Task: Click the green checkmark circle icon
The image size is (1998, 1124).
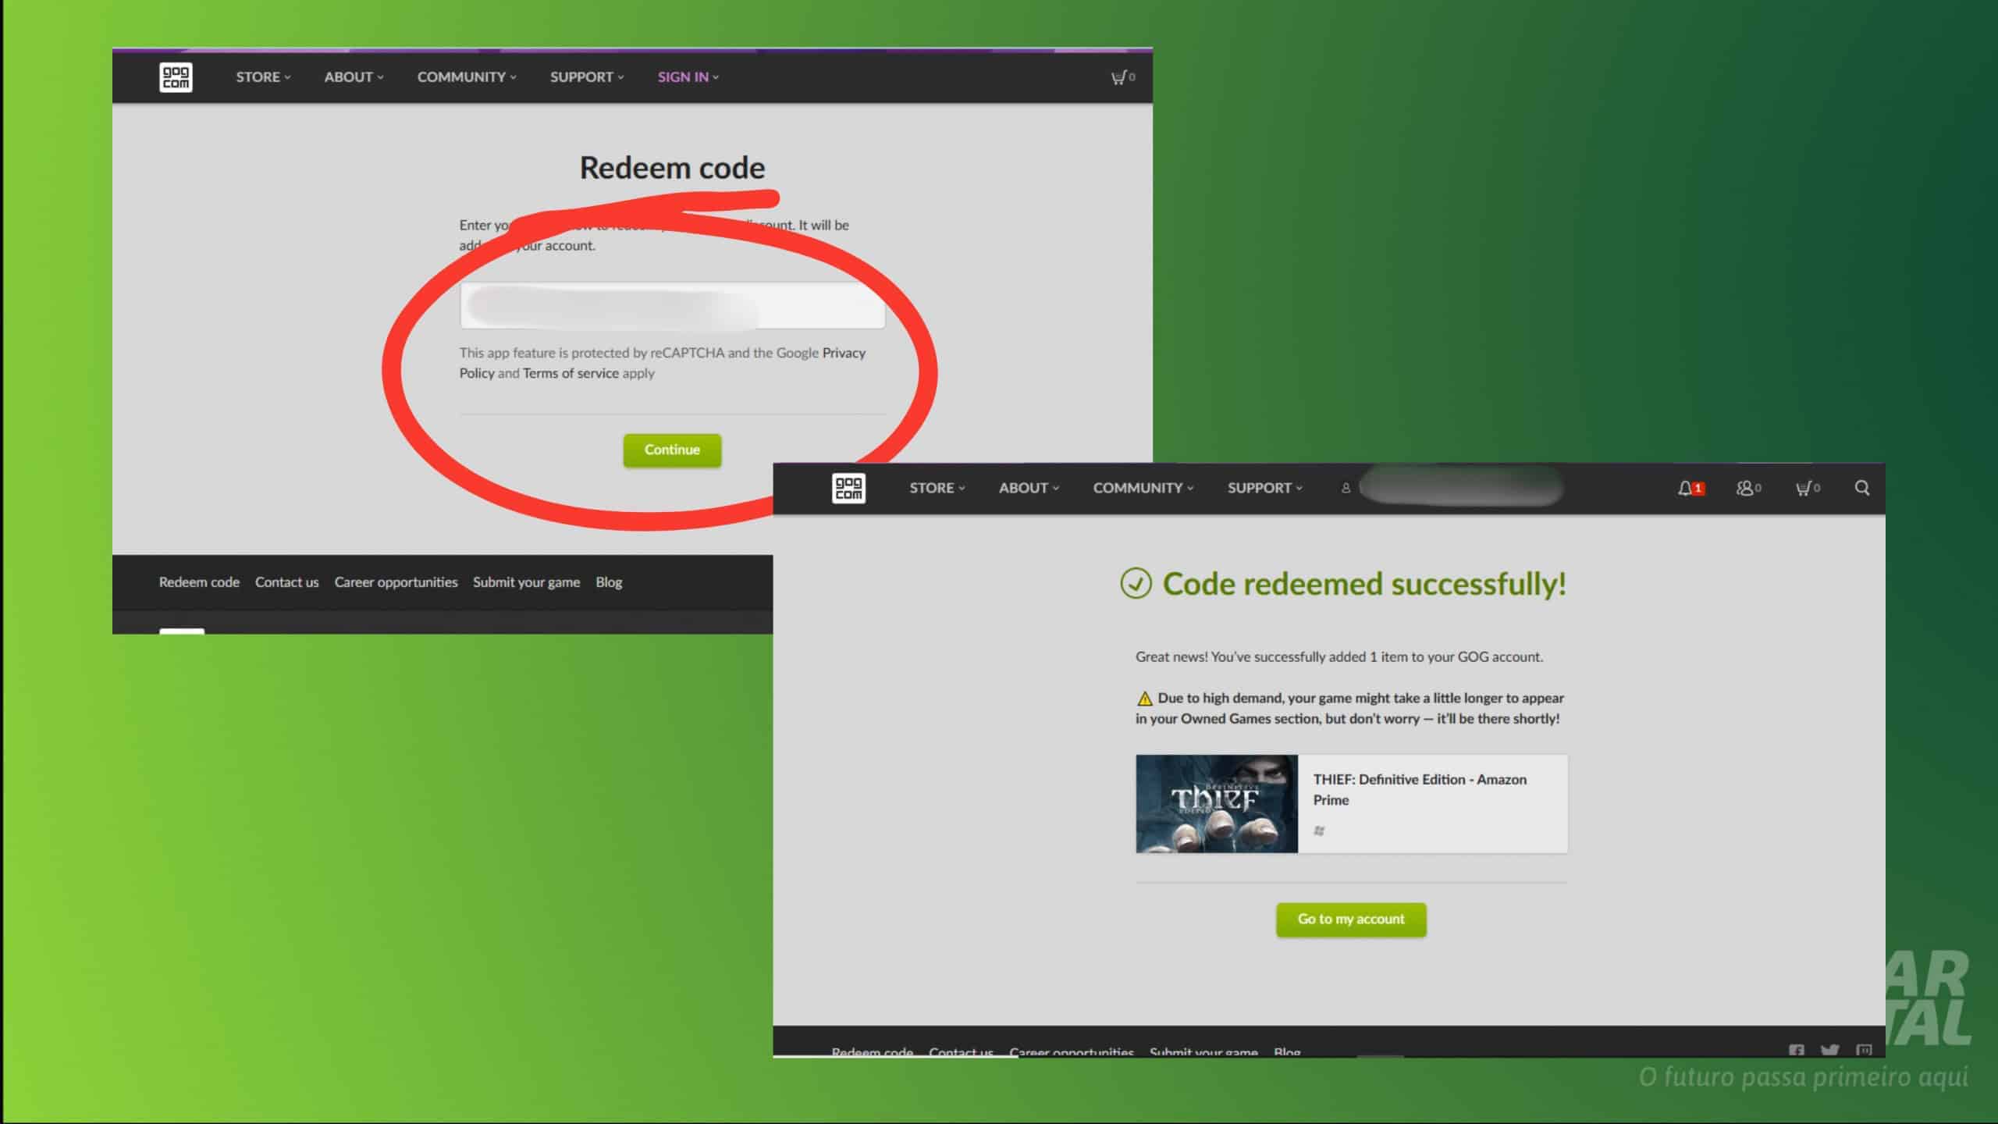Action: (1136, 583)
